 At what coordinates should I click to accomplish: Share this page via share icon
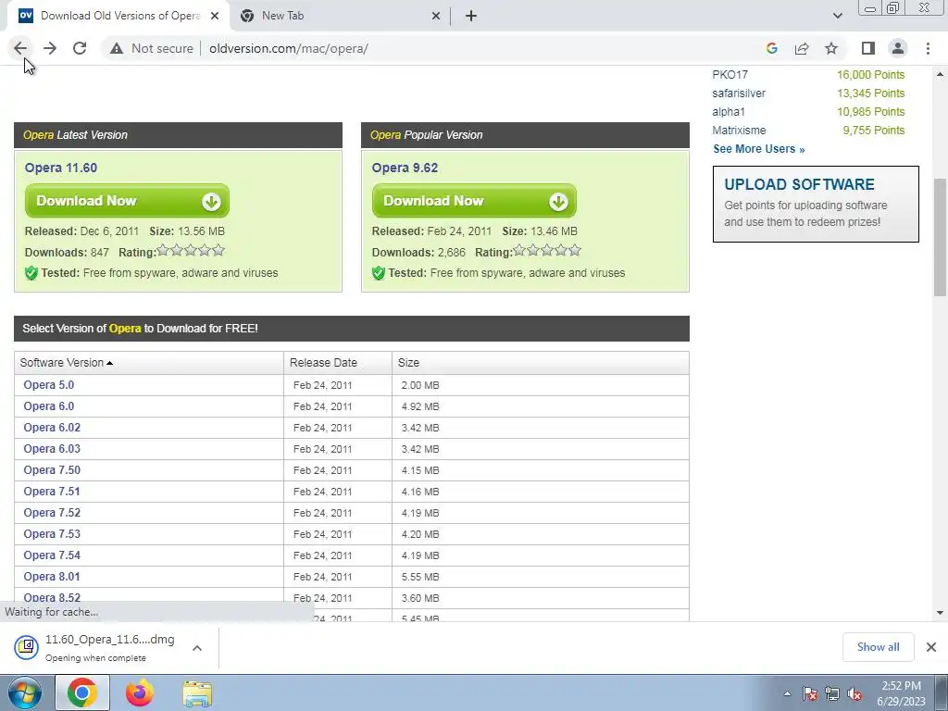point(802,48)
